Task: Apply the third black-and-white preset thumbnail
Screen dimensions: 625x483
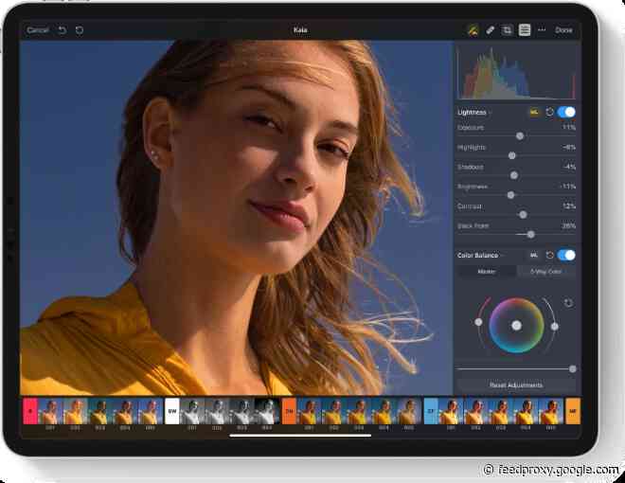Action: point(242,411)
